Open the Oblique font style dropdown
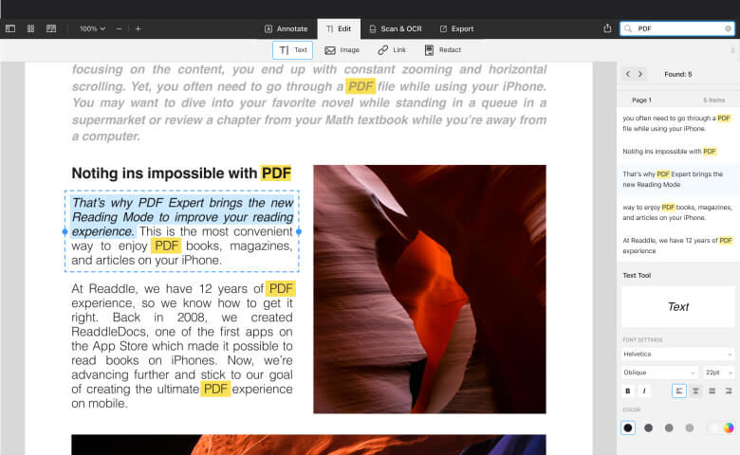This screenshot has width=740, height=455. pyautogui.click(x=659, y=373)
